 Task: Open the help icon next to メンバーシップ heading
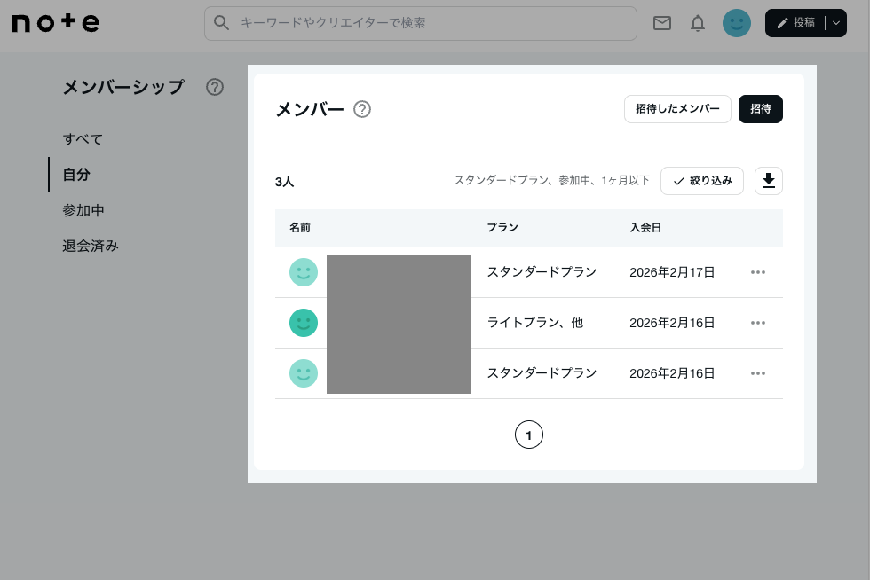pyautogui.click(x=215, y=87)
